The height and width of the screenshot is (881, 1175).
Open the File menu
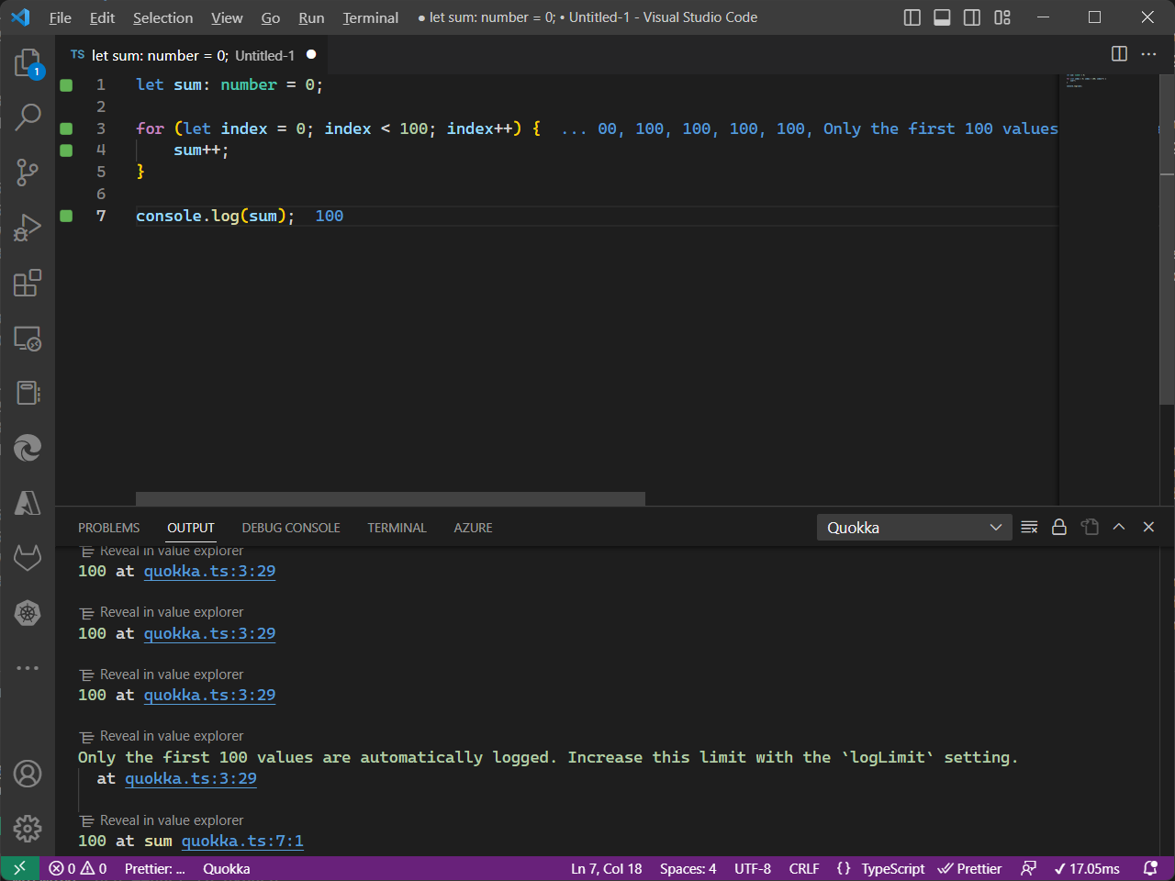[61, 17]
